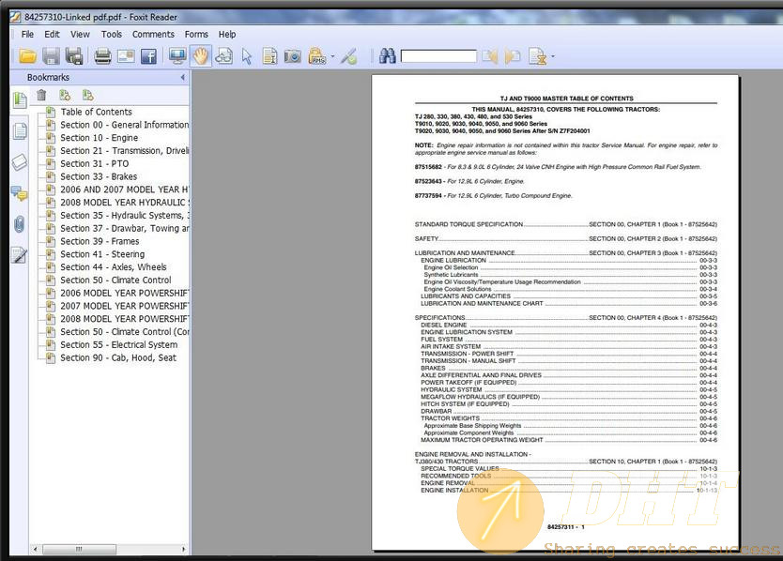
Task: Click the bookmarks scrollbar left arrow
Action: [x=35, y=549]
